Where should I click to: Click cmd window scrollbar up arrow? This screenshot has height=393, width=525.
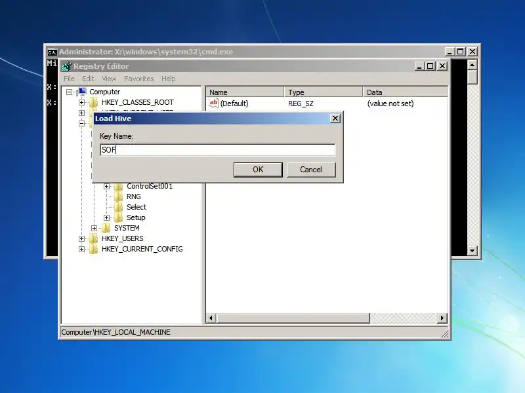point(472,65)
